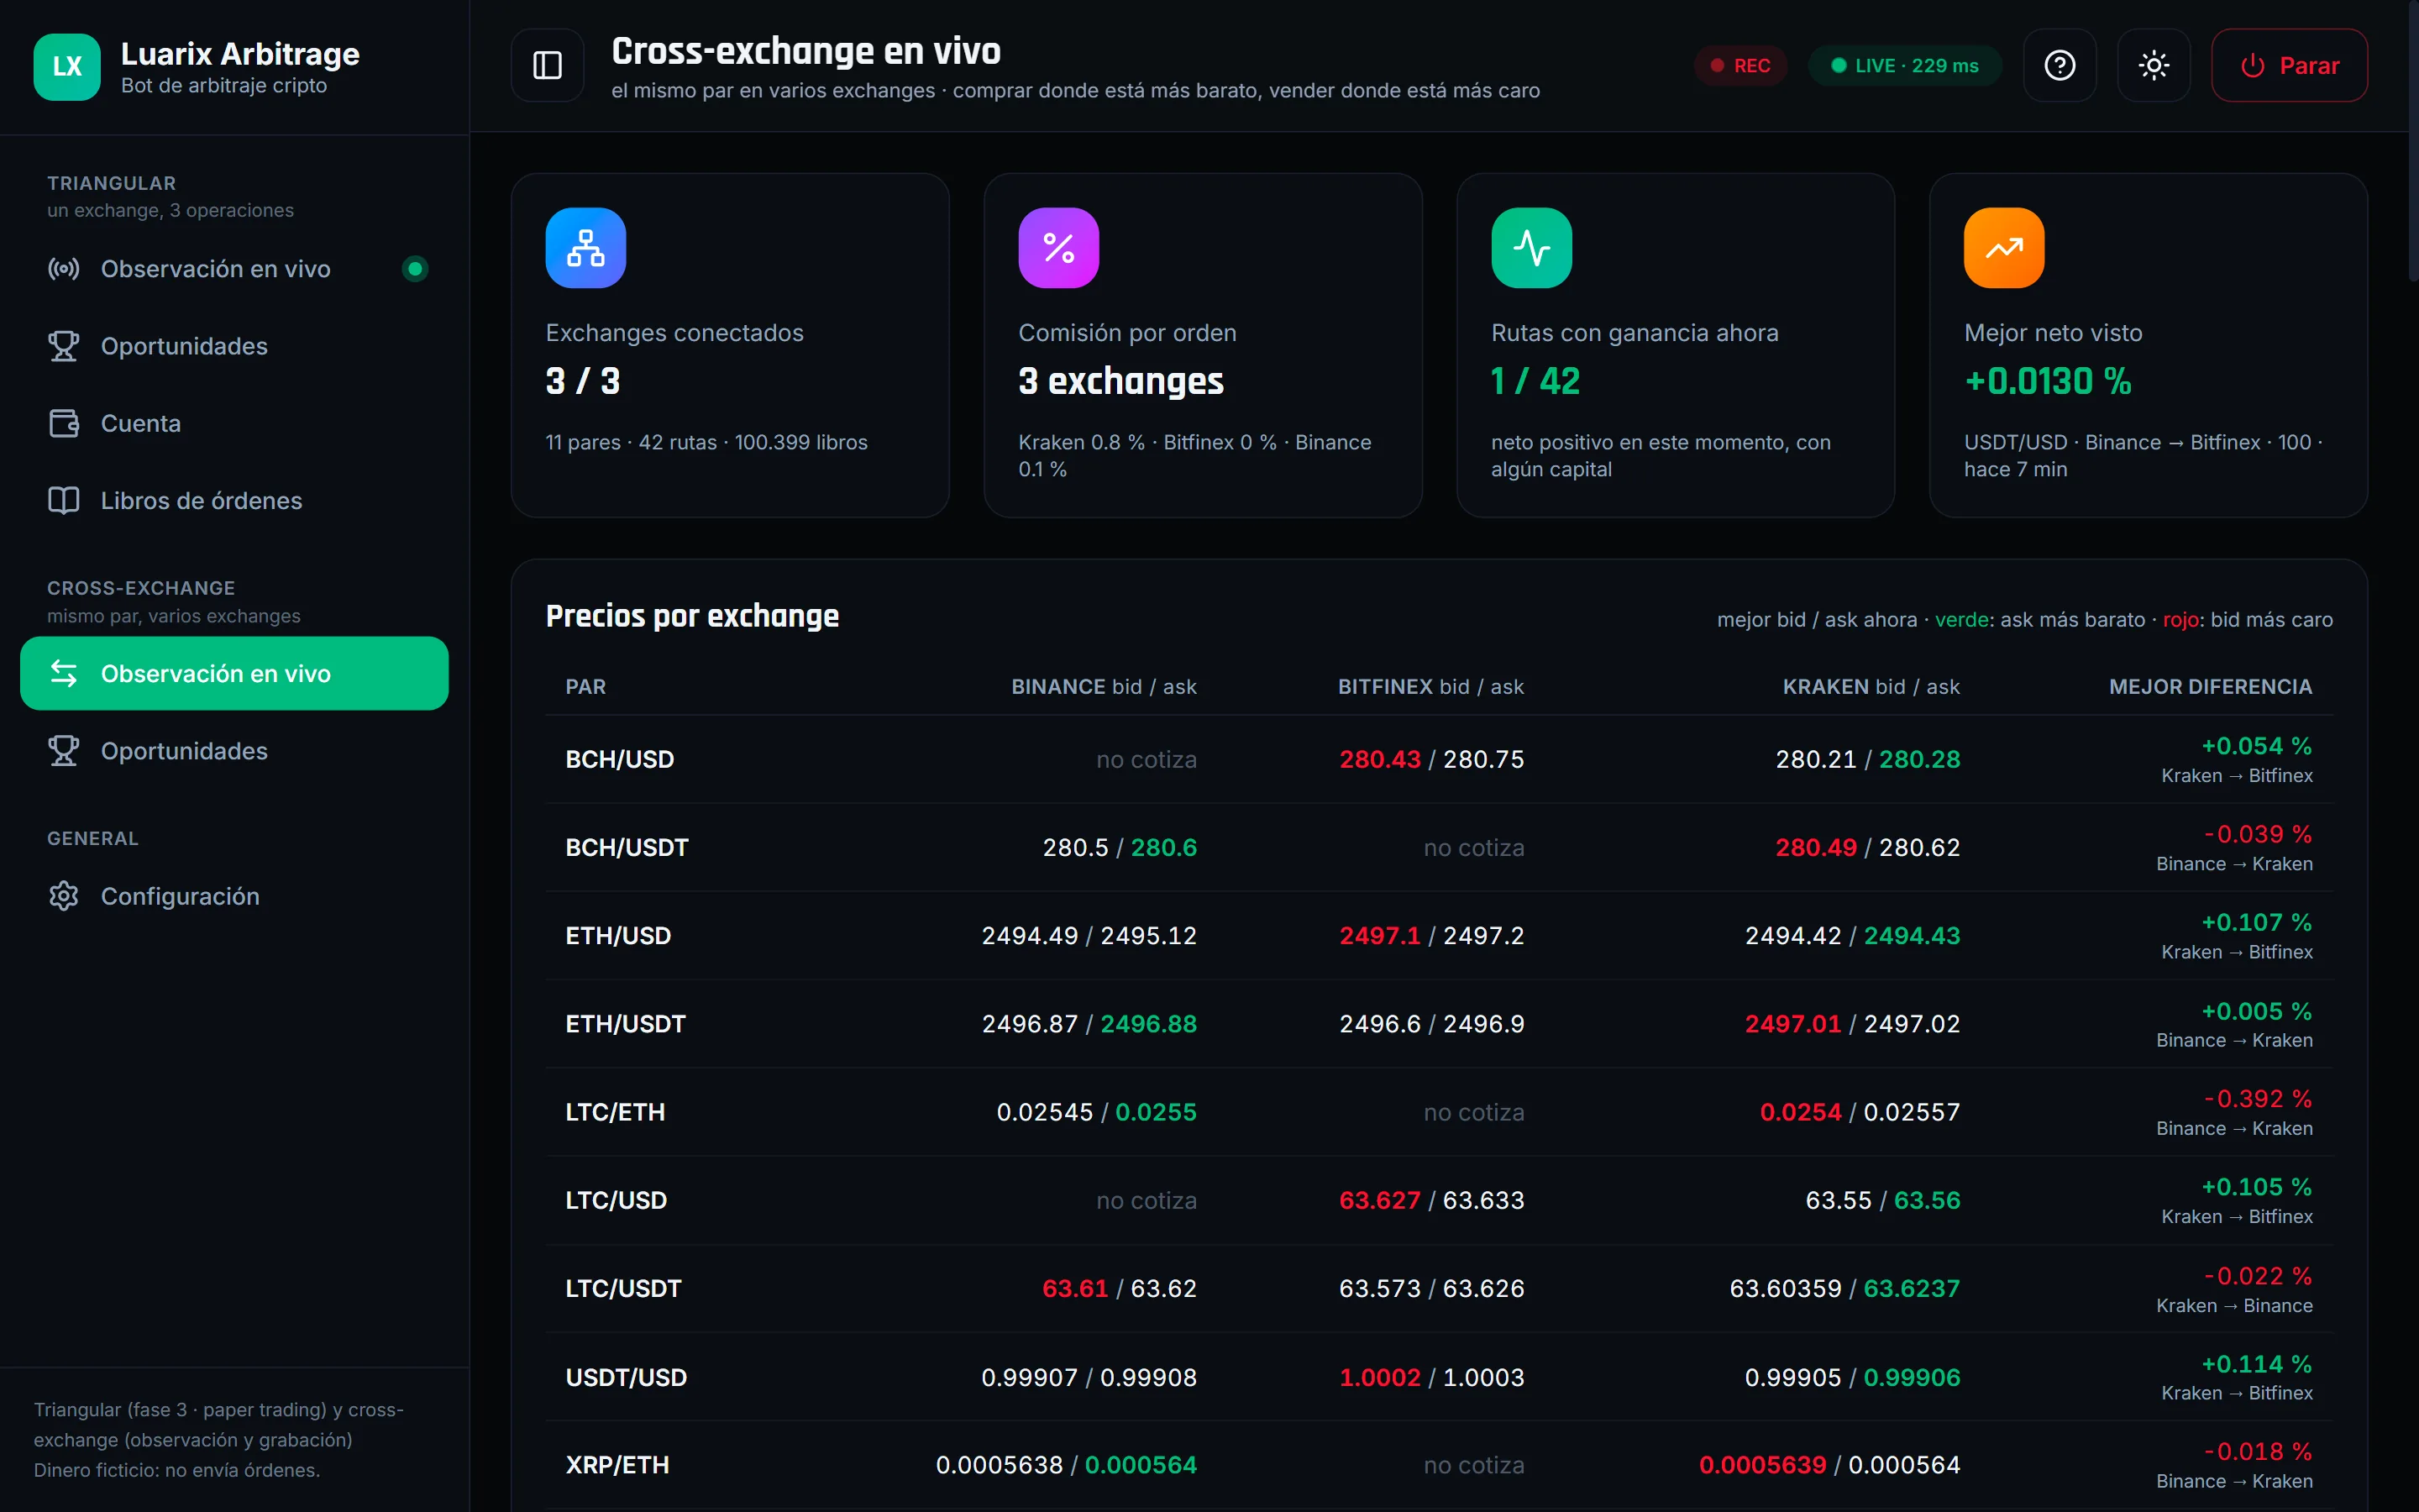The image size is (2419, 1512).
Task: Click the REC recording indicator
Action: (x=1740, y=66)
